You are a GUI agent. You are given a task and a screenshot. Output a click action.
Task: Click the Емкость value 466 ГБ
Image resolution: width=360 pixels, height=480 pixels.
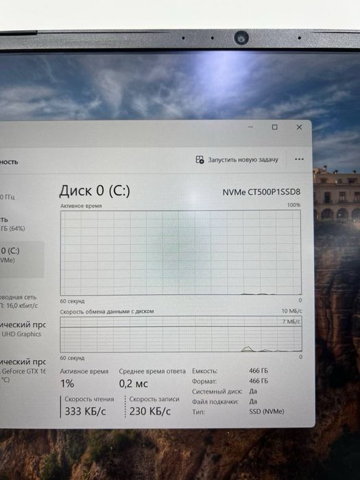coord(259,370)
